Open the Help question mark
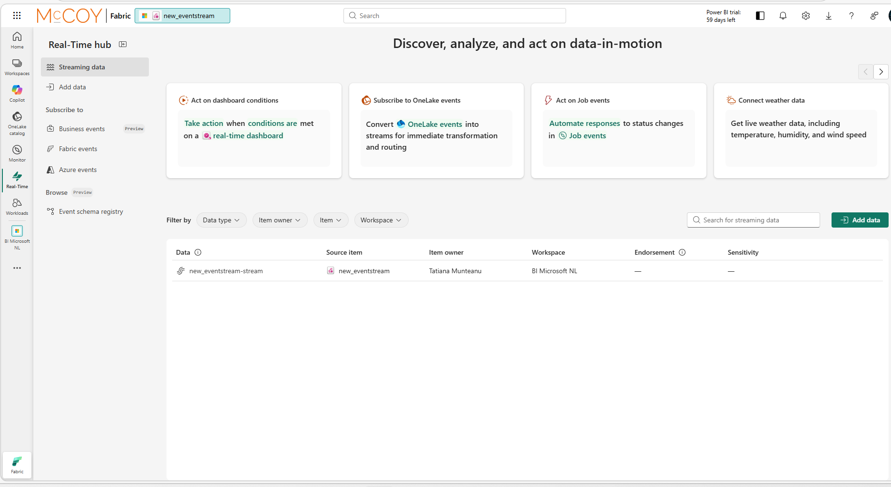 (x=852, y=16)
